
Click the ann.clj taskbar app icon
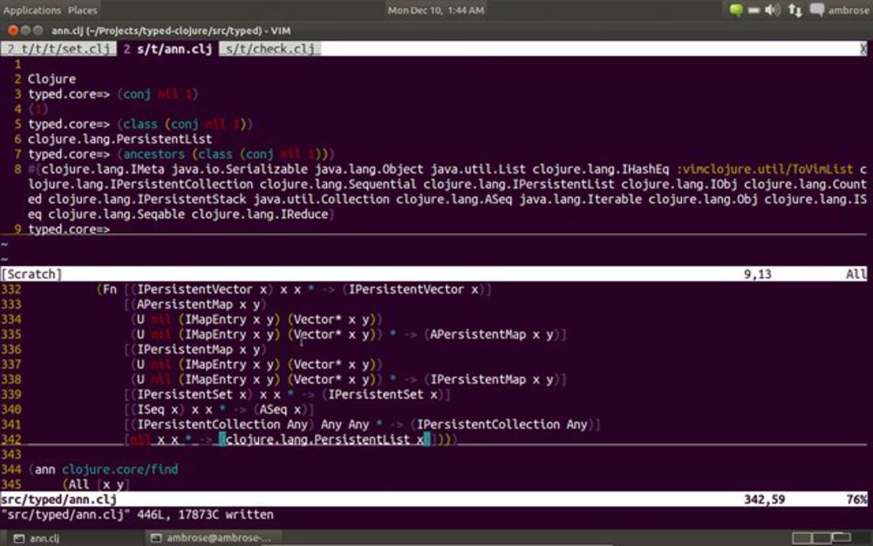click(x=19, y=538)
